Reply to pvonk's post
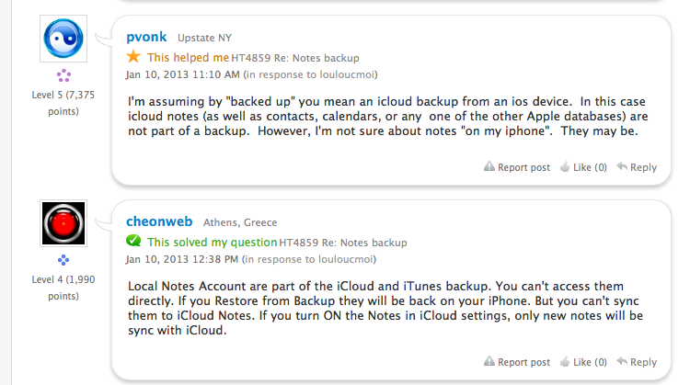The image size is (690, 385). (x=637, y=167)
